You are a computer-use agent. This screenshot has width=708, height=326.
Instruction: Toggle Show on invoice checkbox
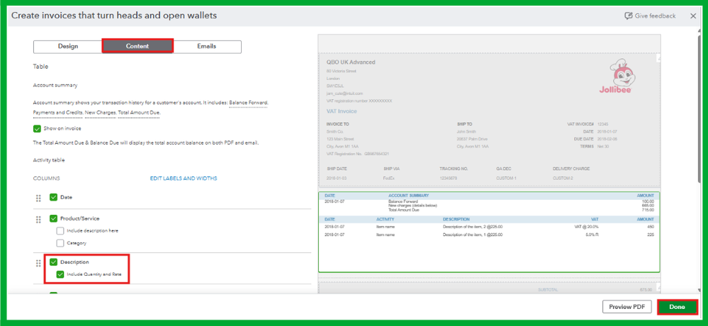tap(37, 129)
